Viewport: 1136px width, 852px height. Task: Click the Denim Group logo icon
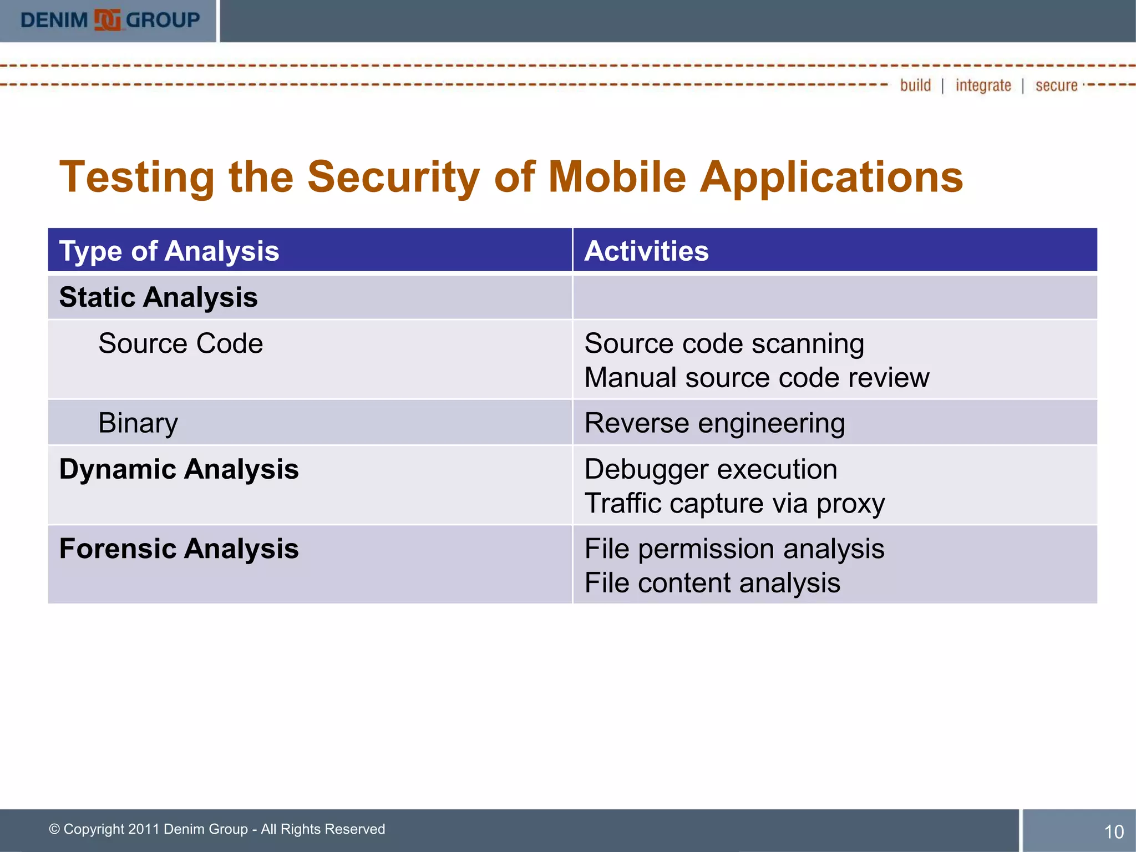107,21
